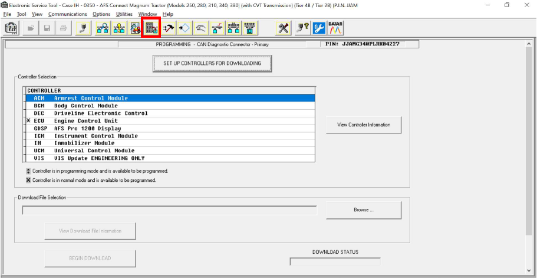Click the CONTROLLER column header
The image size is (537, 278).
pos(170,91)
